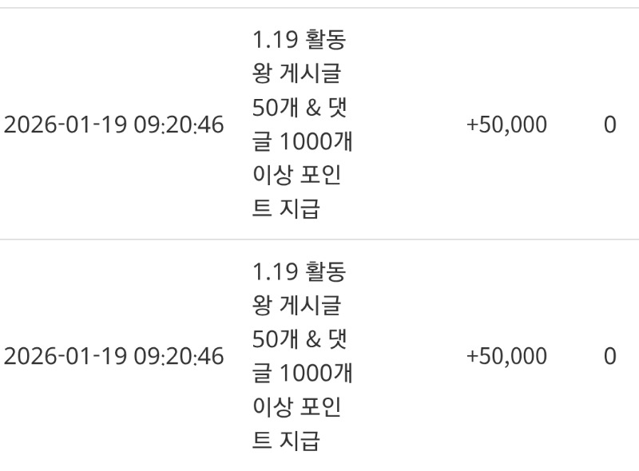Select '1.19 활동' text in the second row
The width and height of the screenshot is (639, 471).
[299, 271]
